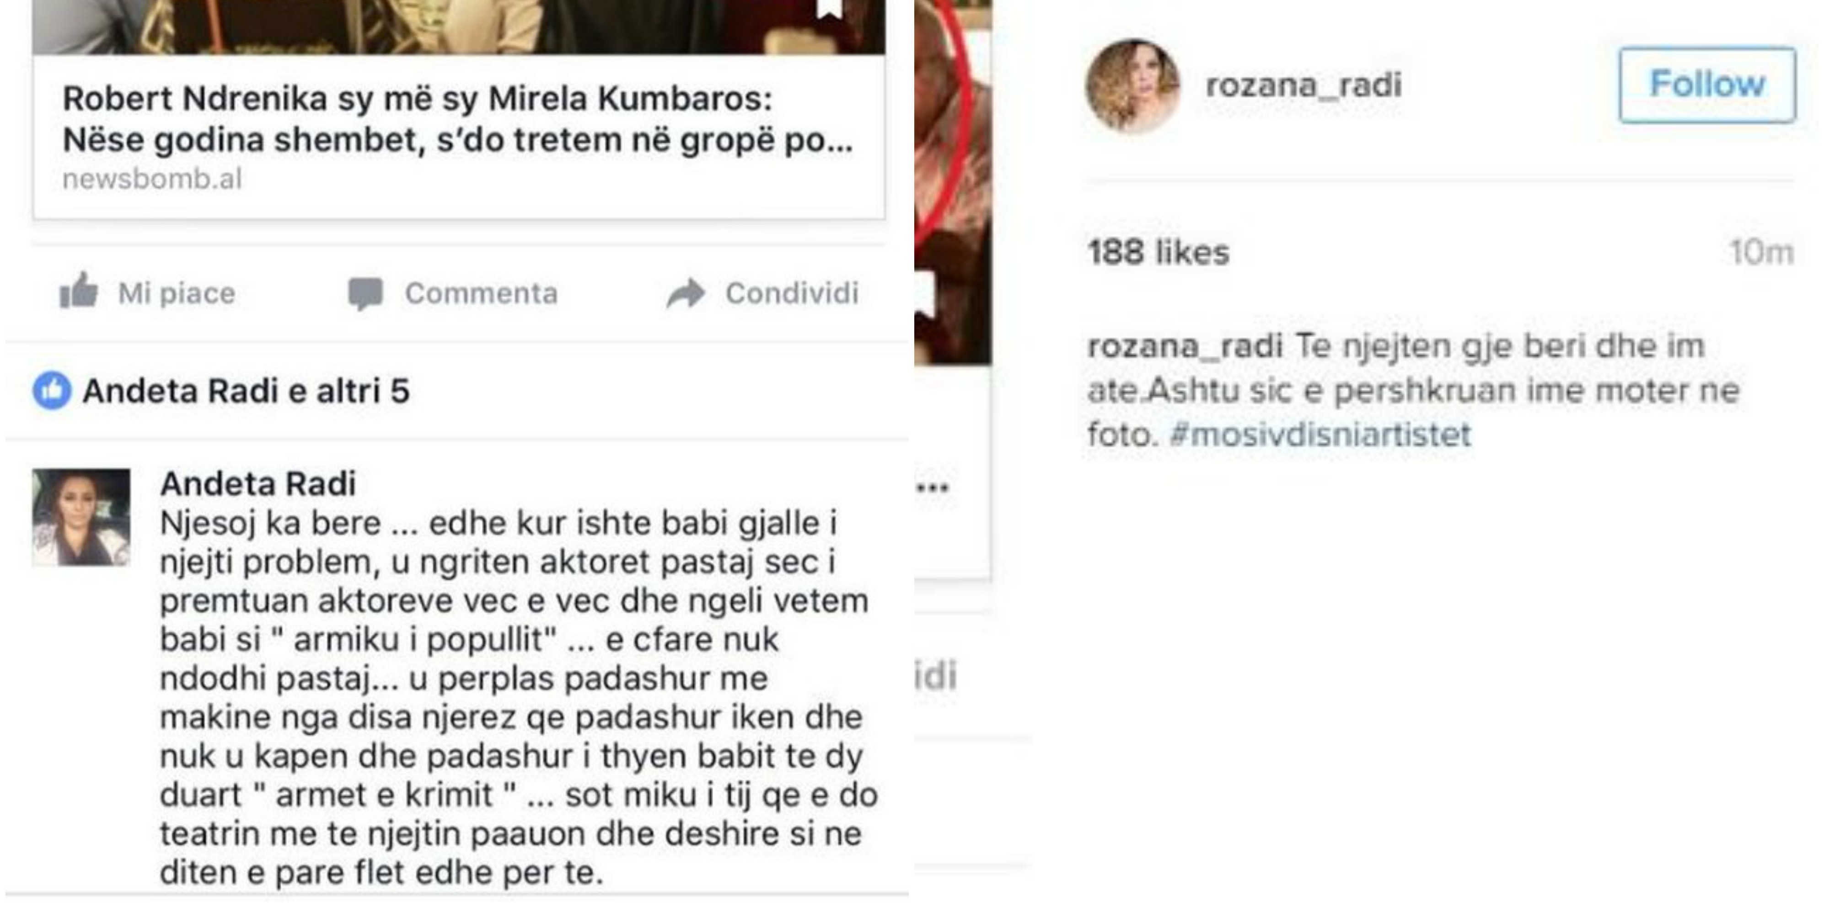Open Andeta Radi's comment profile photo
Viewport: 1824px width, 907px height.
(81, 517)
